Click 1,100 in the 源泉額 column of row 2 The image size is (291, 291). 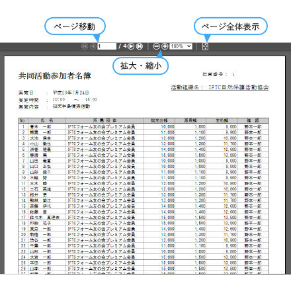click(x=200, y=132)
